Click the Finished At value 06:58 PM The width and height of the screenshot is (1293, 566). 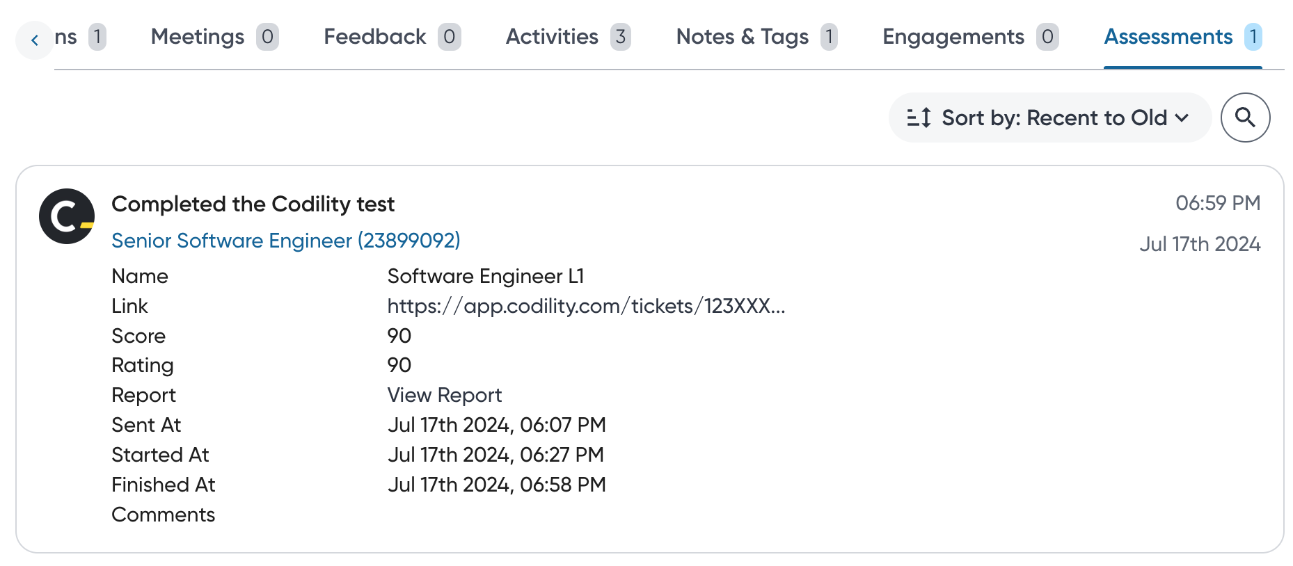pos(497,485)
